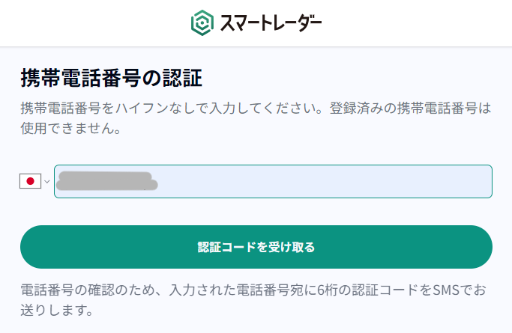Screen dimensions: 512x333
Task: Expand the country code chevron beside the flag
Action: tap(46, 181)
